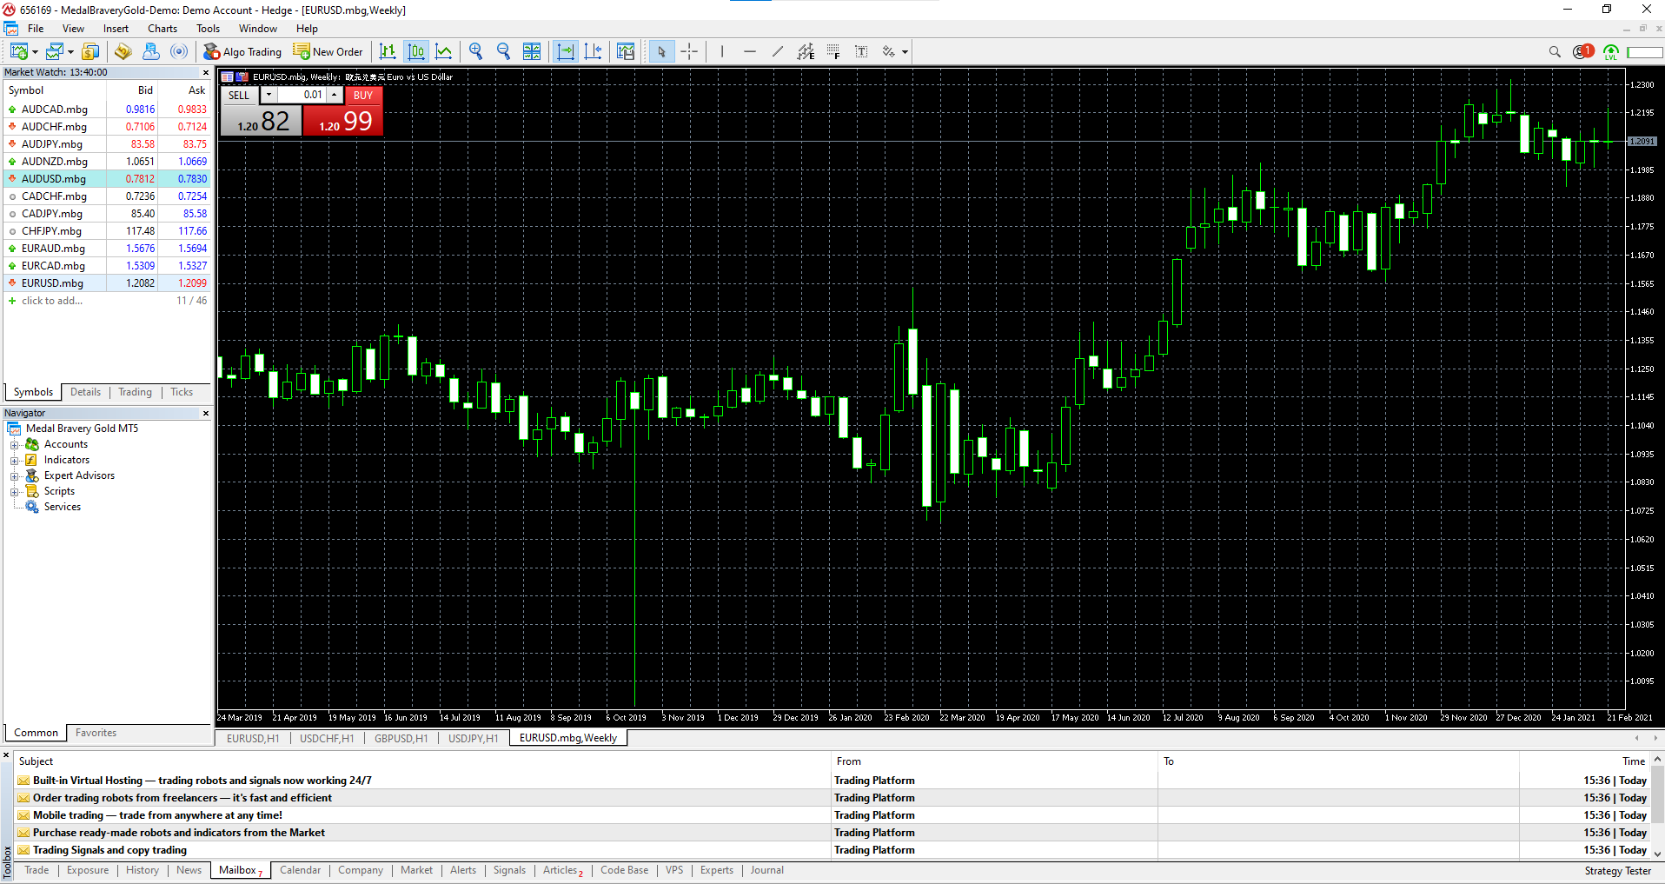Zoom out the chart with magnifier minus
The image size is (1665, 884).
503,51
